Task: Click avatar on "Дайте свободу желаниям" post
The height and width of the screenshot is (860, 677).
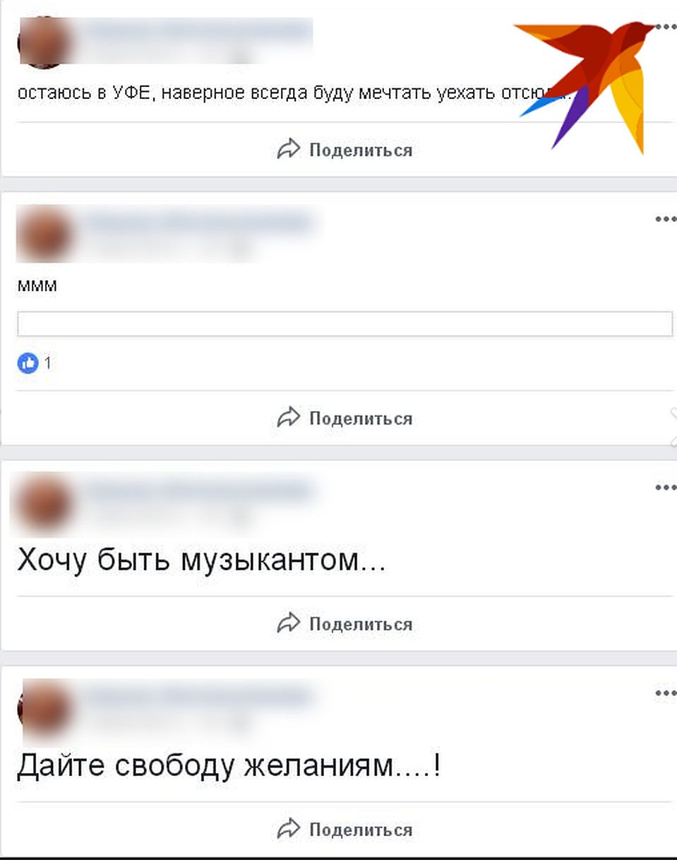Action: pos(45,709)
